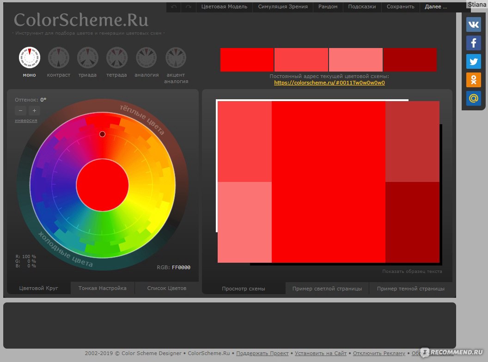Select the триада scheme icon
Viewport: 488px width, 362px height.
point(88,58)
